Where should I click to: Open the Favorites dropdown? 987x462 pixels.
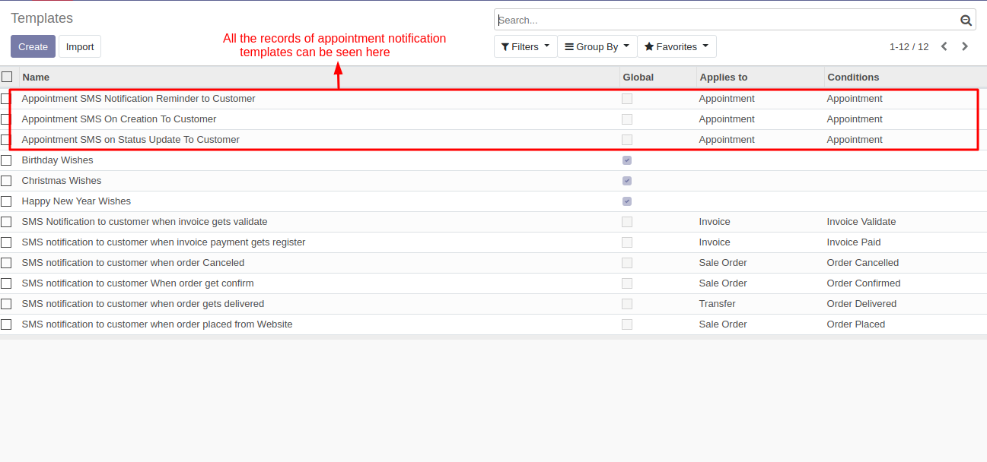tap(676, 47)
